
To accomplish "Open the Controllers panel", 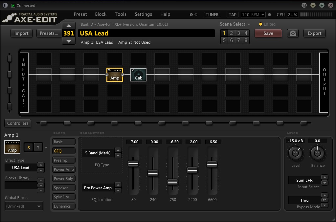I will pyautogui.click(x=17, y=123).
